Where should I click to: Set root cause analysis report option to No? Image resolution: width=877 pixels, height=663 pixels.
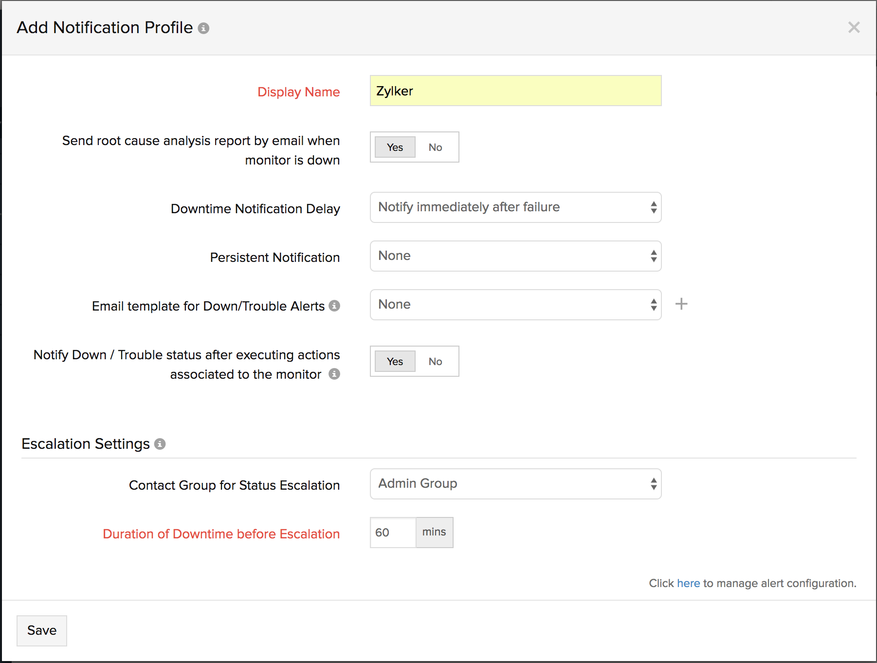(x=436, y=147)
